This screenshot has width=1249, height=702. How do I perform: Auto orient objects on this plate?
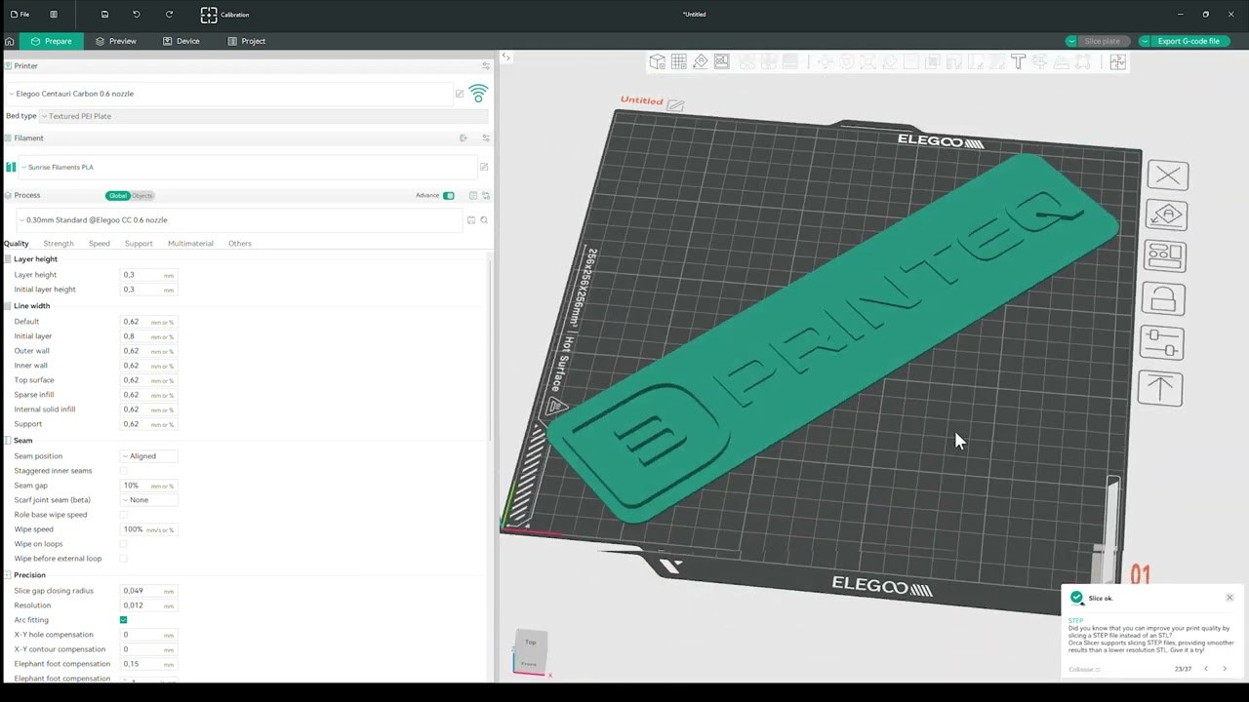pyautogui.click(x=1167, y=215)
